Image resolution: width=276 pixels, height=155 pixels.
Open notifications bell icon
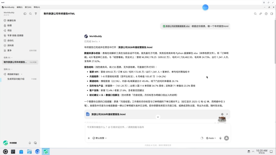pos(30,143)
